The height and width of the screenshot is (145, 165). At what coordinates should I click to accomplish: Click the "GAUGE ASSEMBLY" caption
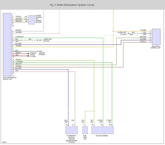102,136
